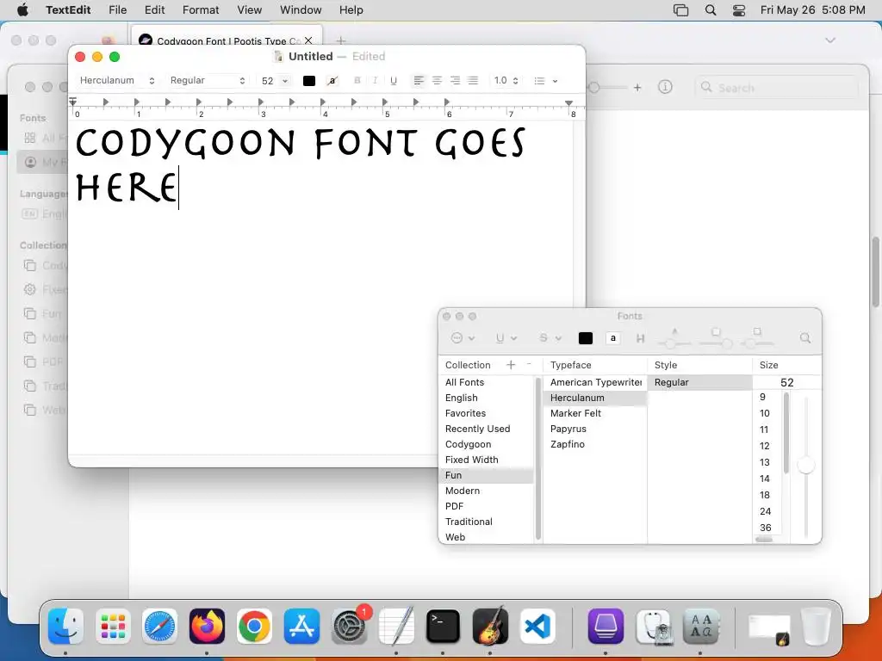Launch Google Chrome from the Dock

(x=254, y=627)
